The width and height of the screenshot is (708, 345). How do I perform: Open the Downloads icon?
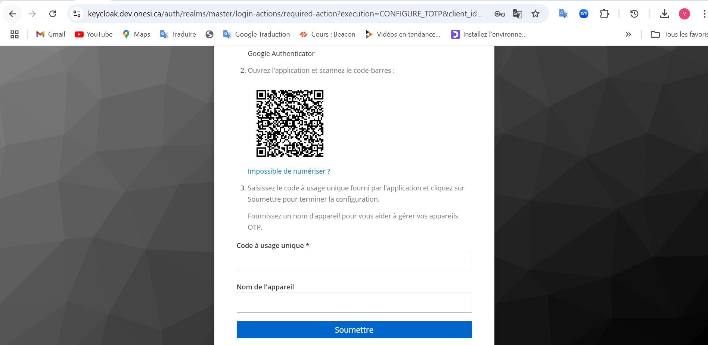664,14
